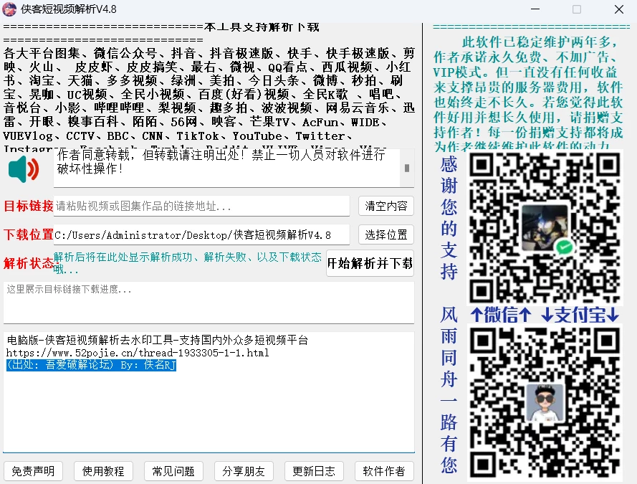
Task: Start parsing with 开始解析并下载 button
Action: pos(370,263)
